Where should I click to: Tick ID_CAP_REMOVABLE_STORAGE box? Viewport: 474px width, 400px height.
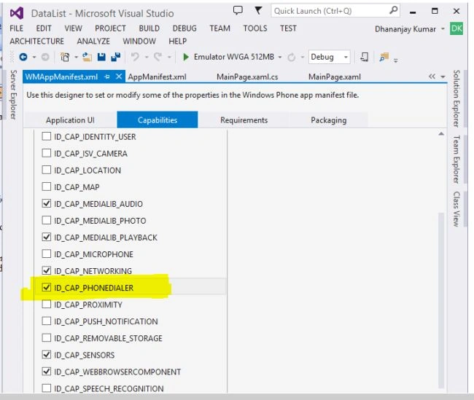point(46,337)
